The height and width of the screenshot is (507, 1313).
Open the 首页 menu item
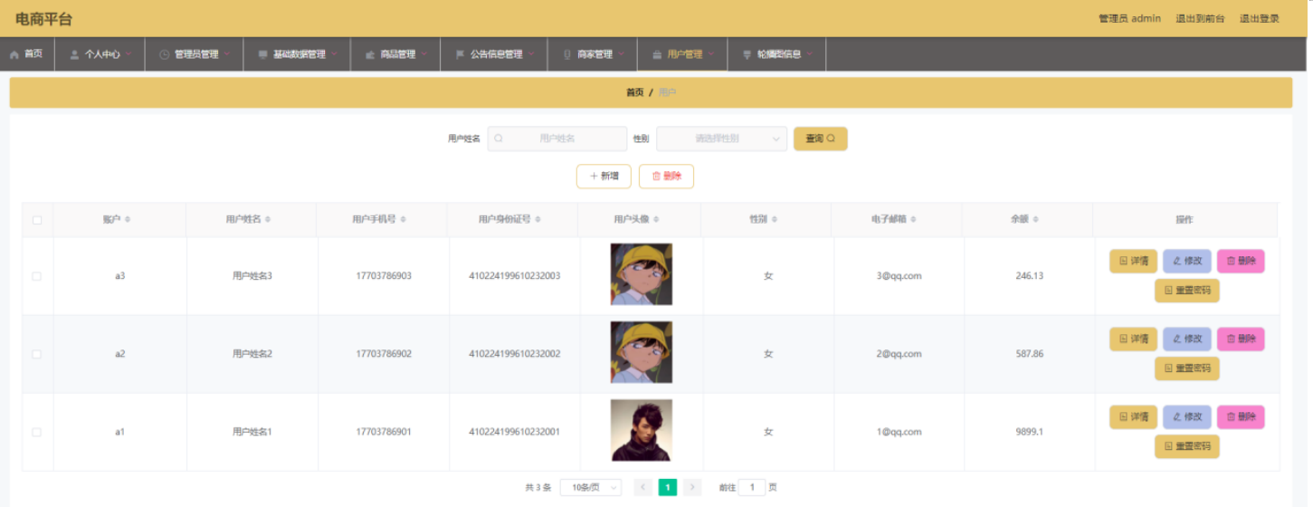[x=27, y=54]
